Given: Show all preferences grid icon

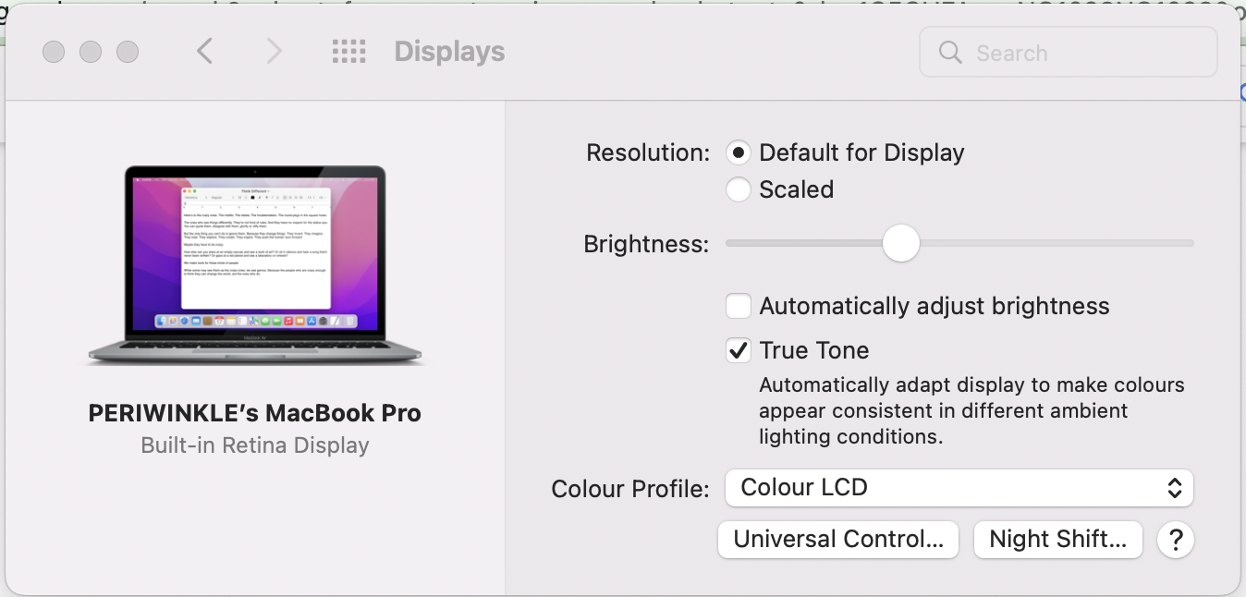Looking at the screenshot, I should tap(348, 52).
